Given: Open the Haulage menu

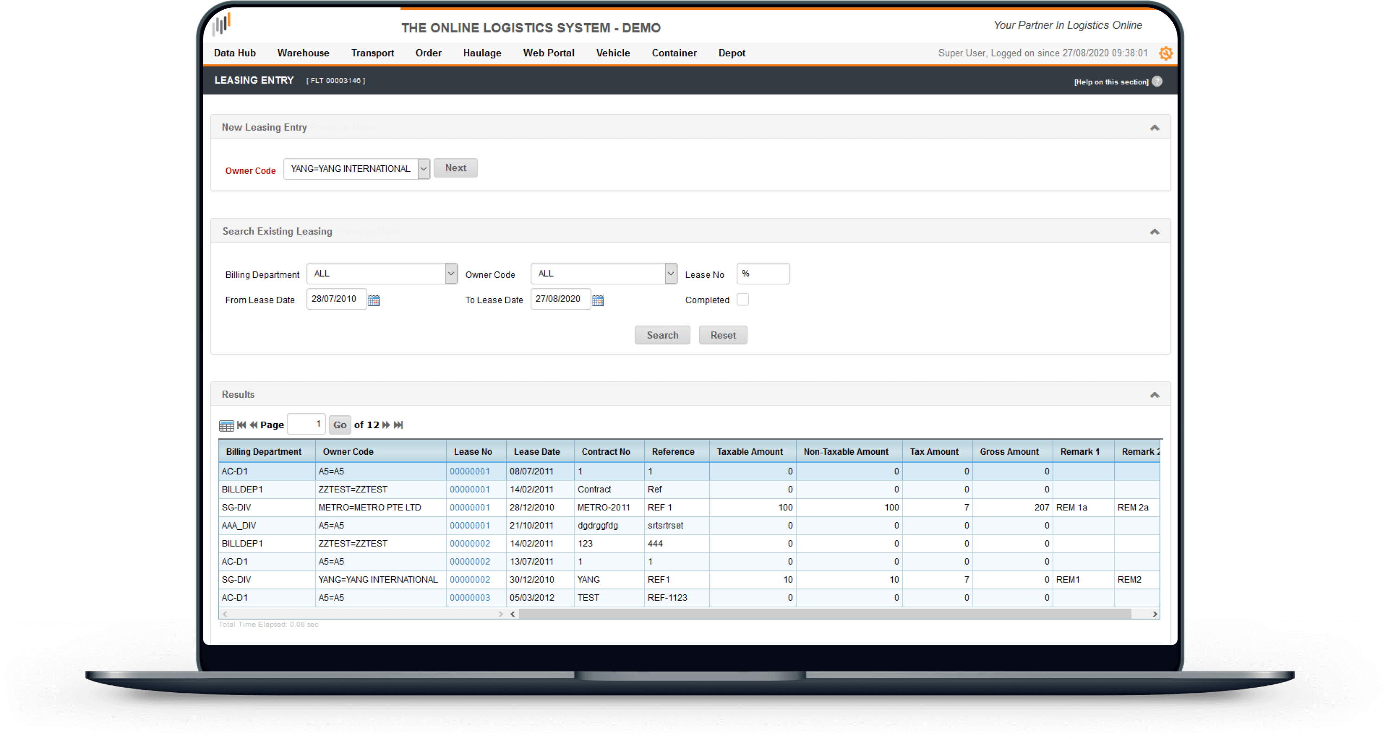Looking at the screenshot, I should pyautogui.click(x=483, y=53).
